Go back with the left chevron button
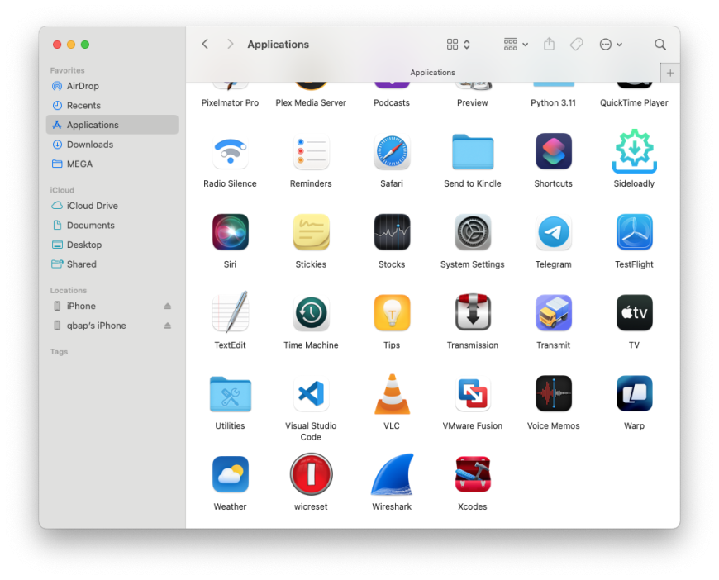The height and width of the screenshot is (580, 719). click(x=206, y=44)
